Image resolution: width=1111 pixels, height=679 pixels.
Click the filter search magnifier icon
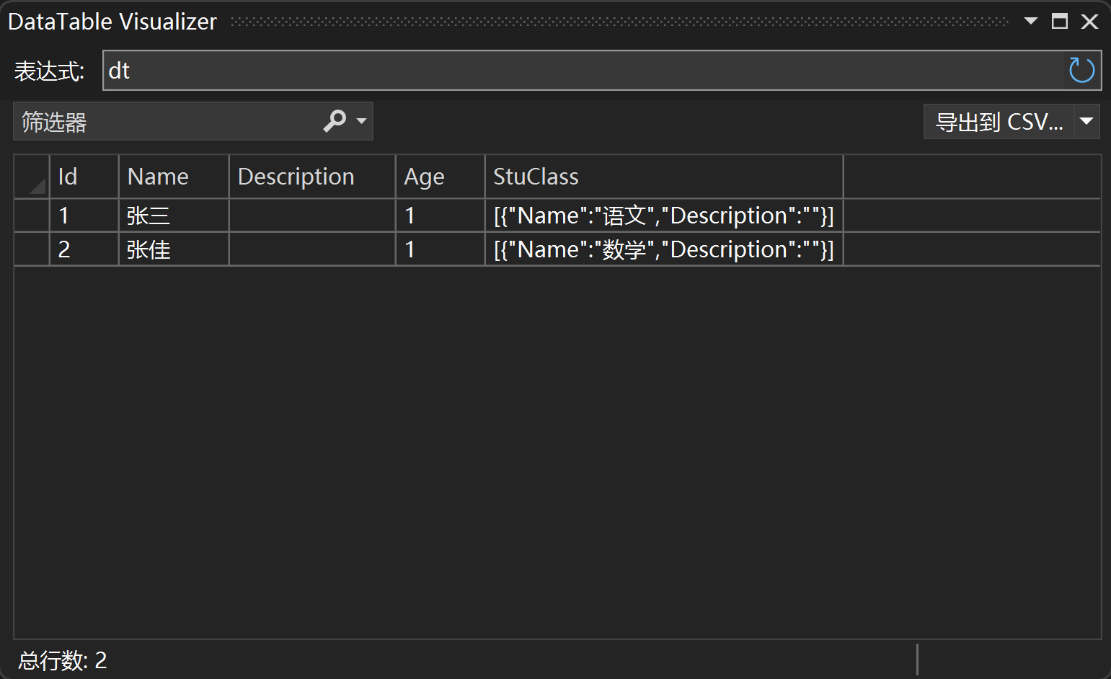point(335,121)
